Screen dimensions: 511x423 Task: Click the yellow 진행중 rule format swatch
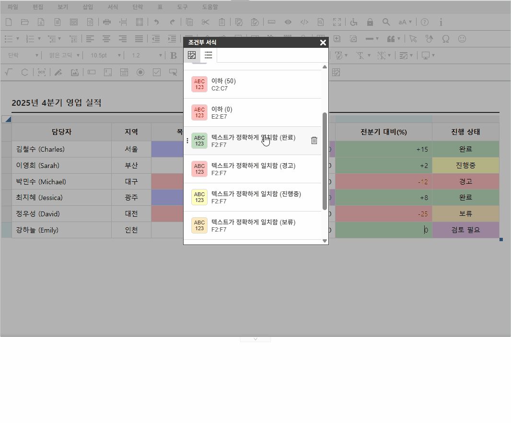pos(199,197)
